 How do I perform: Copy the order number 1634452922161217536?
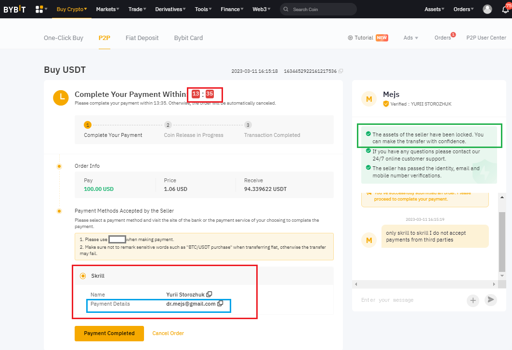tap(341, 71)
